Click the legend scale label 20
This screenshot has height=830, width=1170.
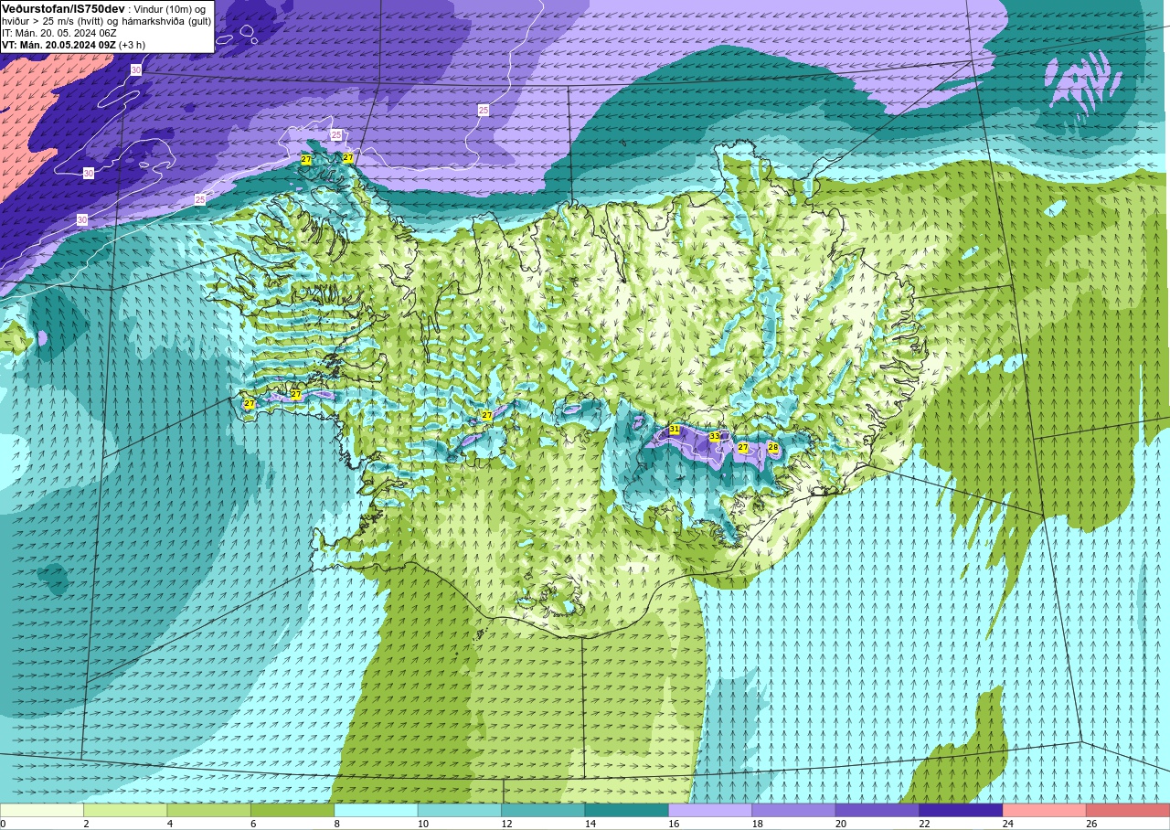[840, 824]
